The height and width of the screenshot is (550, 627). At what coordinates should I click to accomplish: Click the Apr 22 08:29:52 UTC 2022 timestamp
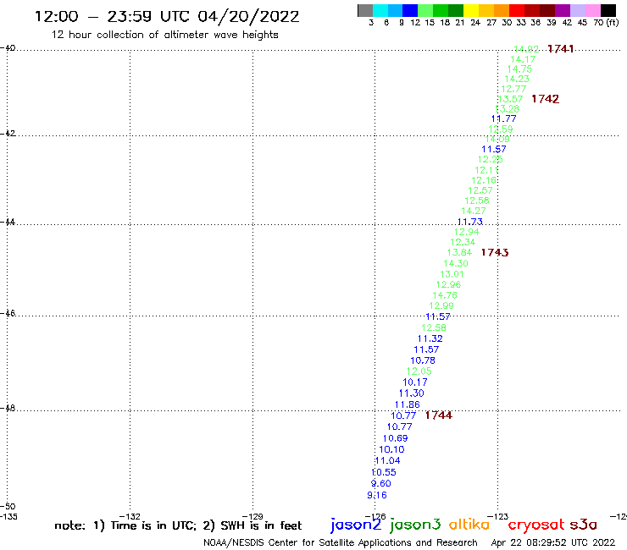[x=553, y=542]
